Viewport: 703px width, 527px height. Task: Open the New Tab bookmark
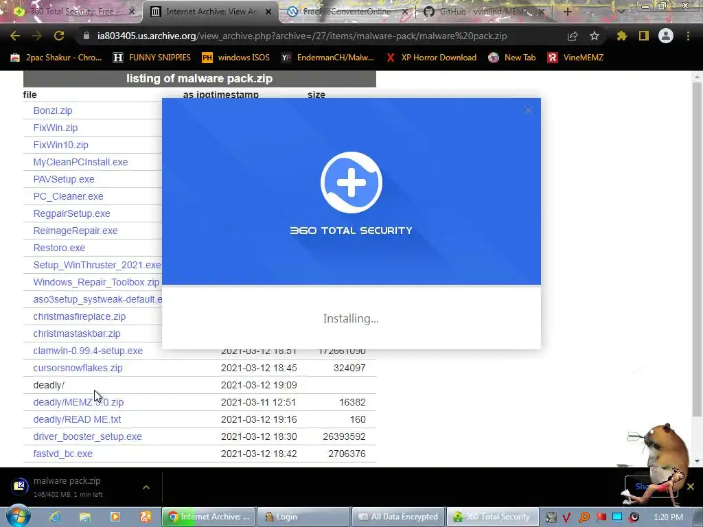tap(512, 58)
